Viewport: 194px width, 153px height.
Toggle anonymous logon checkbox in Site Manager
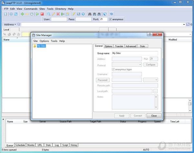(x=113, y=69)
